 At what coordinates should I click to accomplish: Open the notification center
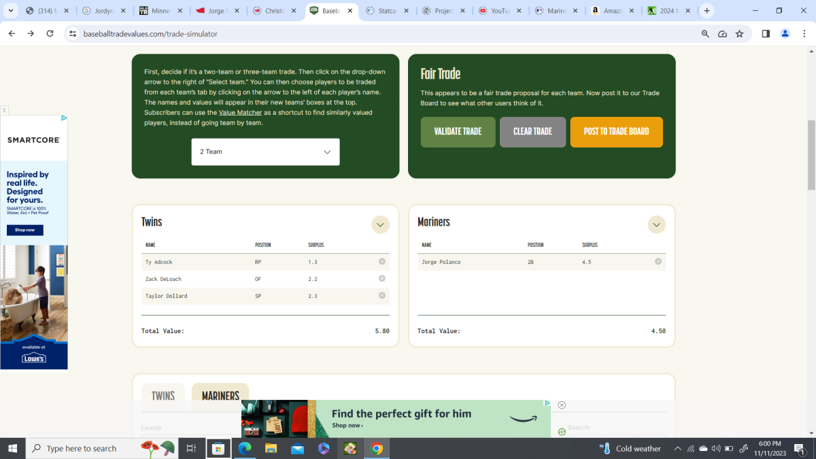point(799,448)
